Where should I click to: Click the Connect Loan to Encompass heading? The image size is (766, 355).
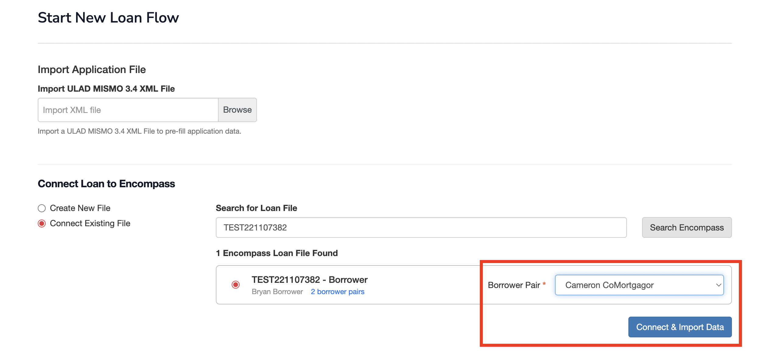[x=106, y=184]
